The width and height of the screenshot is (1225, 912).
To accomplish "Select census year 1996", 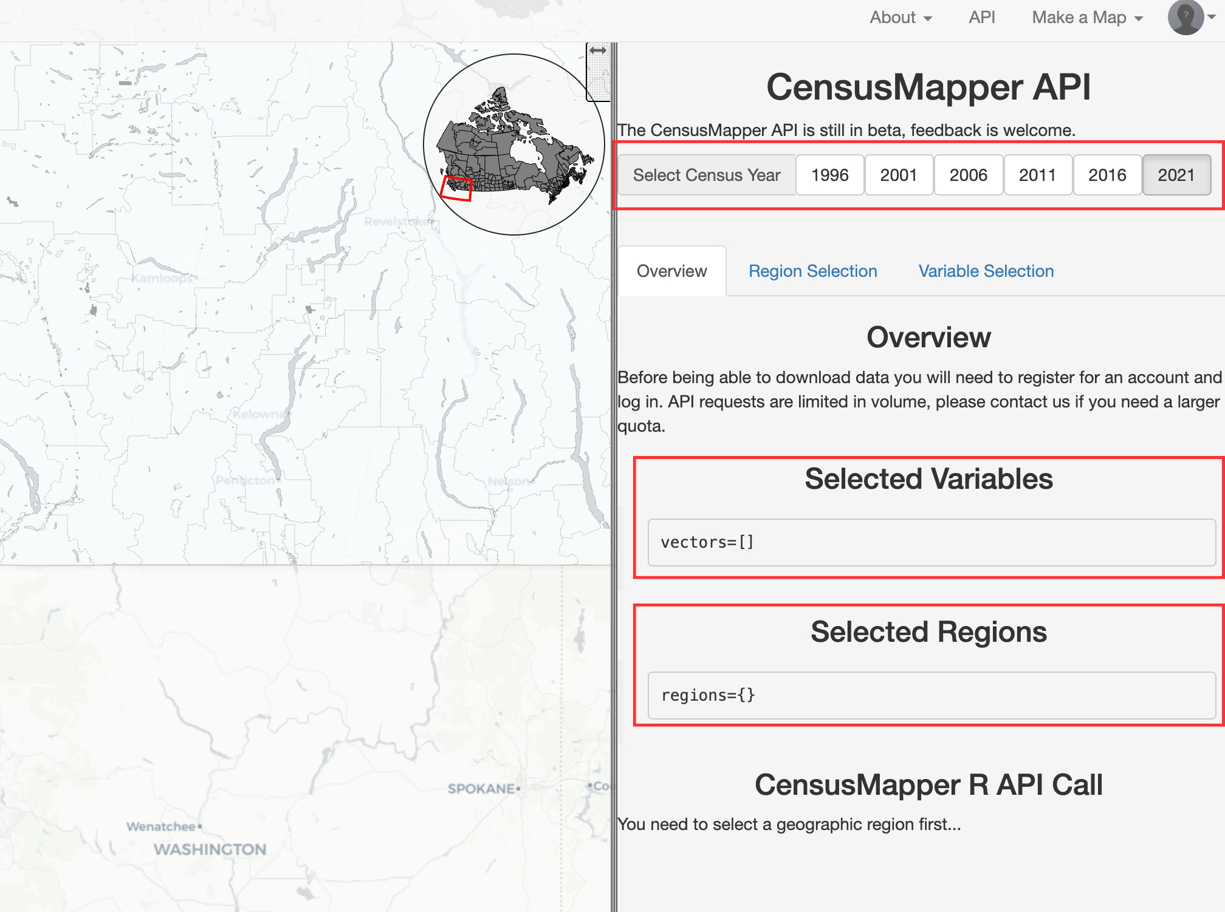I will point(830,175).
